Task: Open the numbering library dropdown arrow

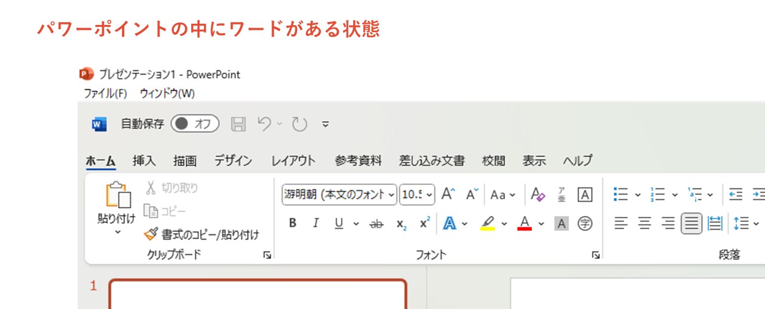Action: [674, 195]
